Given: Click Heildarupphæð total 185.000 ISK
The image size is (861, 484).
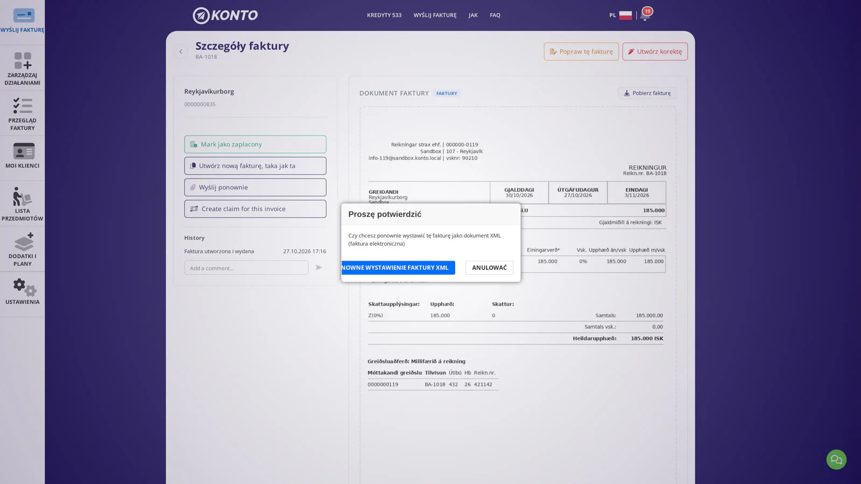Looking at the screenshot, I should (647, 338).
